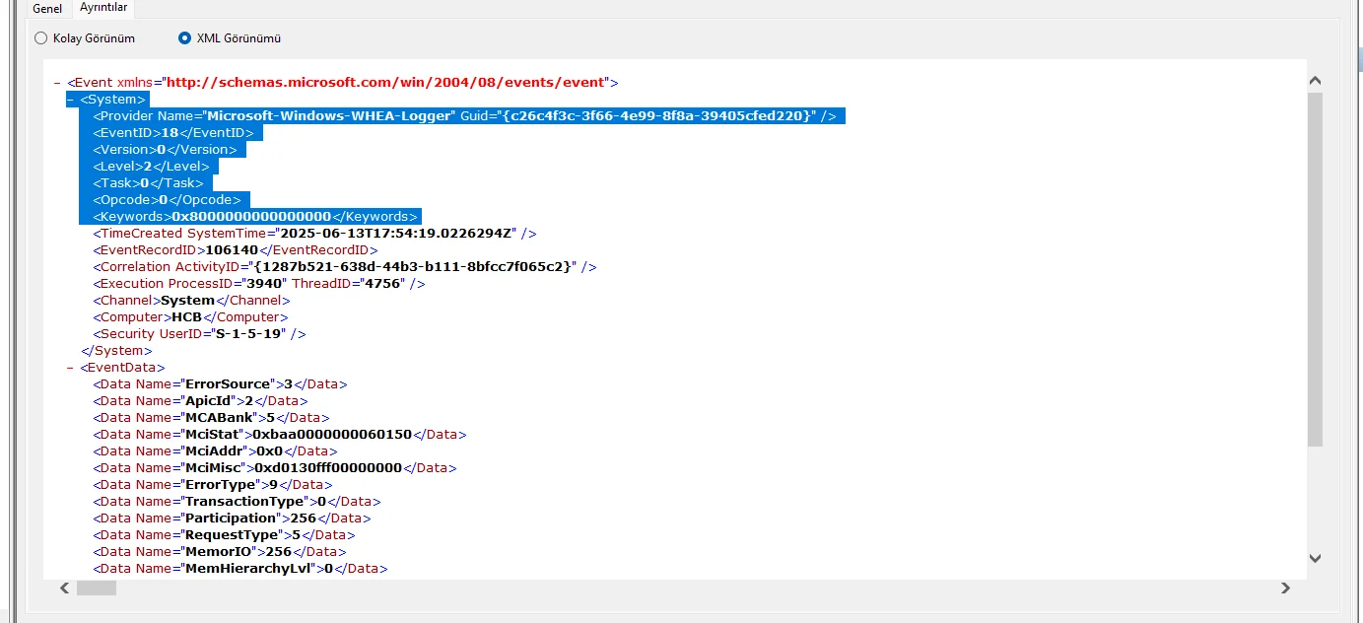This screenshot has width=1363, height=623.
Task: Collapse the EventData XML node
Action: pyautogui.click(x=70, y=368)
